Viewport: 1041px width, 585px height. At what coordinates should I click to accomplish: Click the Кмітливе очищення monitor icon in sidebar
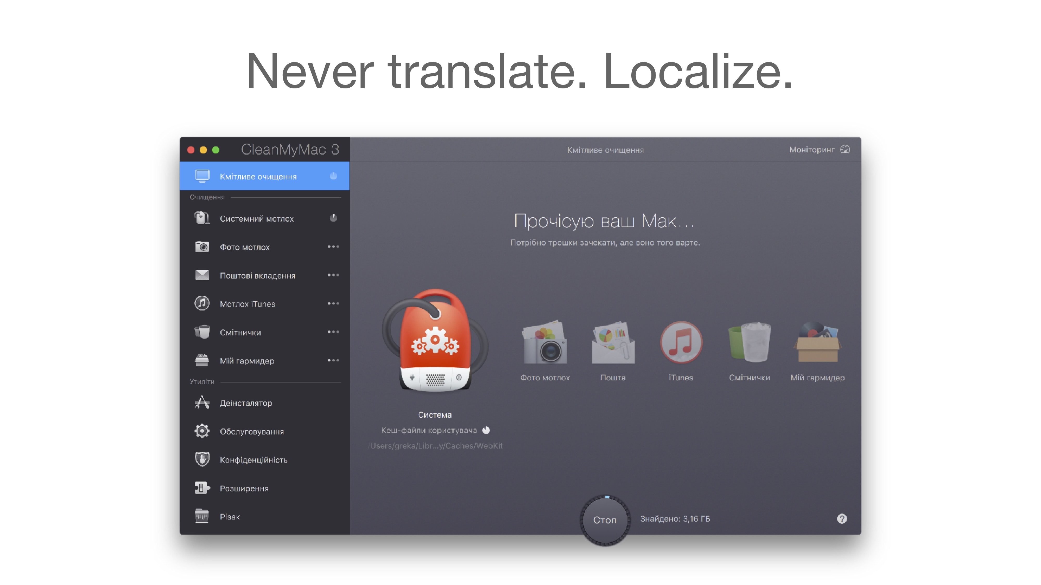pos(202,176)
